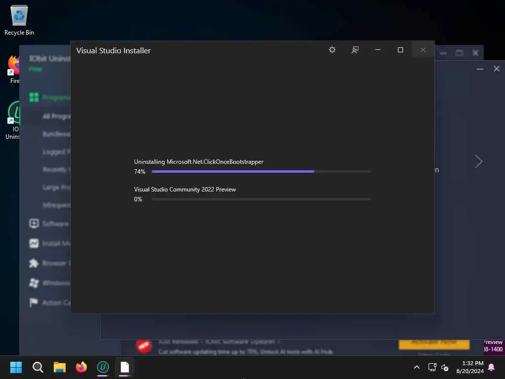The height and width of the screenshot is (379, 505).
Task: Open the Browser Extensions puzzle icon in IObit
Action: [x=34, y=263]
